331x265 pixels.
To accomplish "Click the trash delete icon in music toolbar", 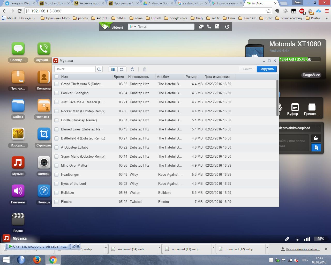I will [145, 69].
